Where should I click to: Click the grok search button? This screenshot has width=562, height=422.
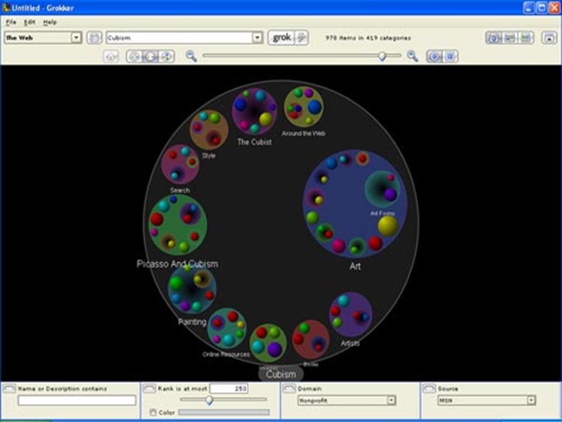click(x=282, y=38)
